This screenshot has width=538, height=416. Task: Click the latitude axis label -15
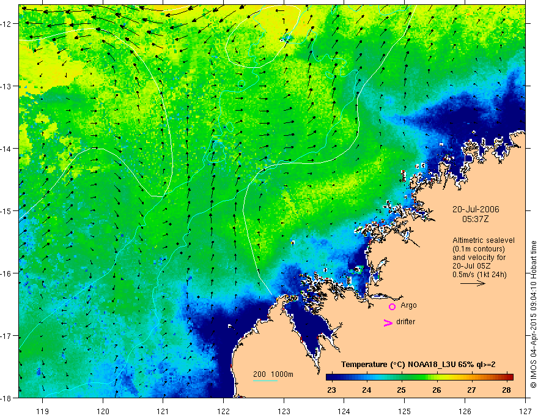pos(7,210)
